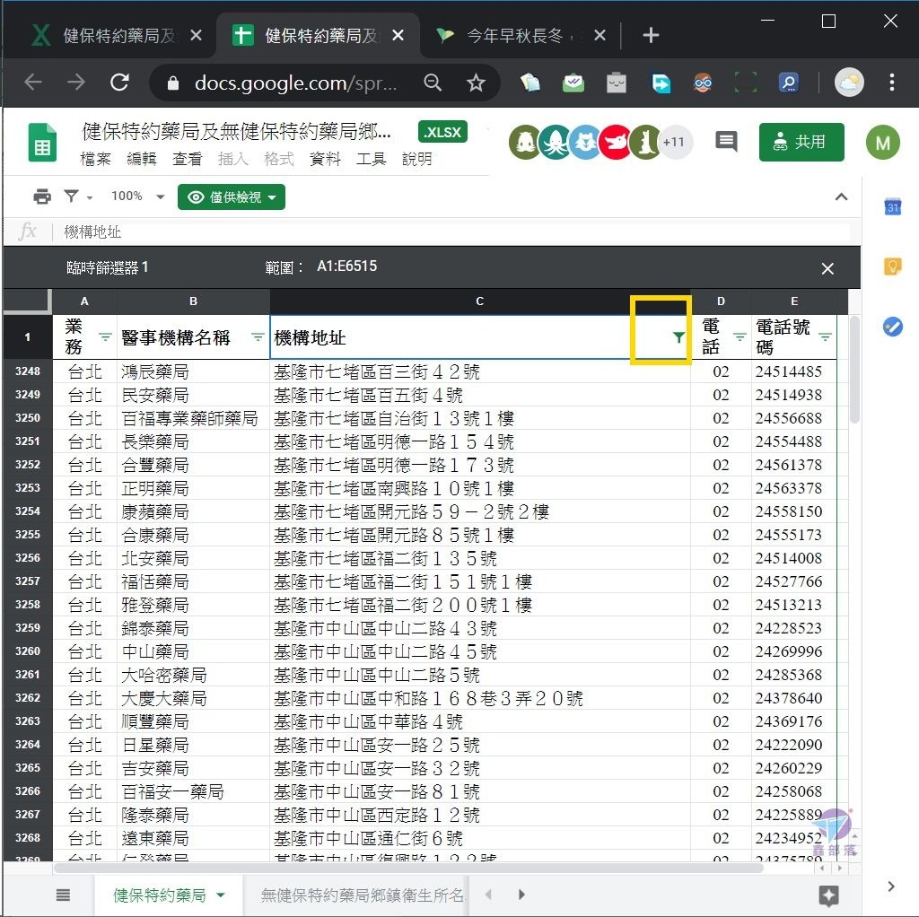
Task: Open the comments history icon
Action: [x=726, y=141]
